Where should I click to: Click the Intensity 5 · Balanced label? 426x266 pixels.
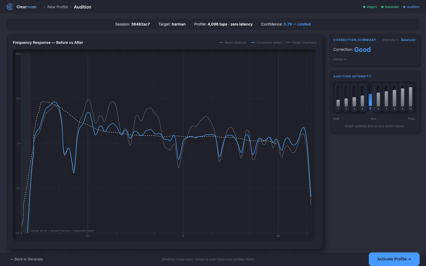point(399,40)
